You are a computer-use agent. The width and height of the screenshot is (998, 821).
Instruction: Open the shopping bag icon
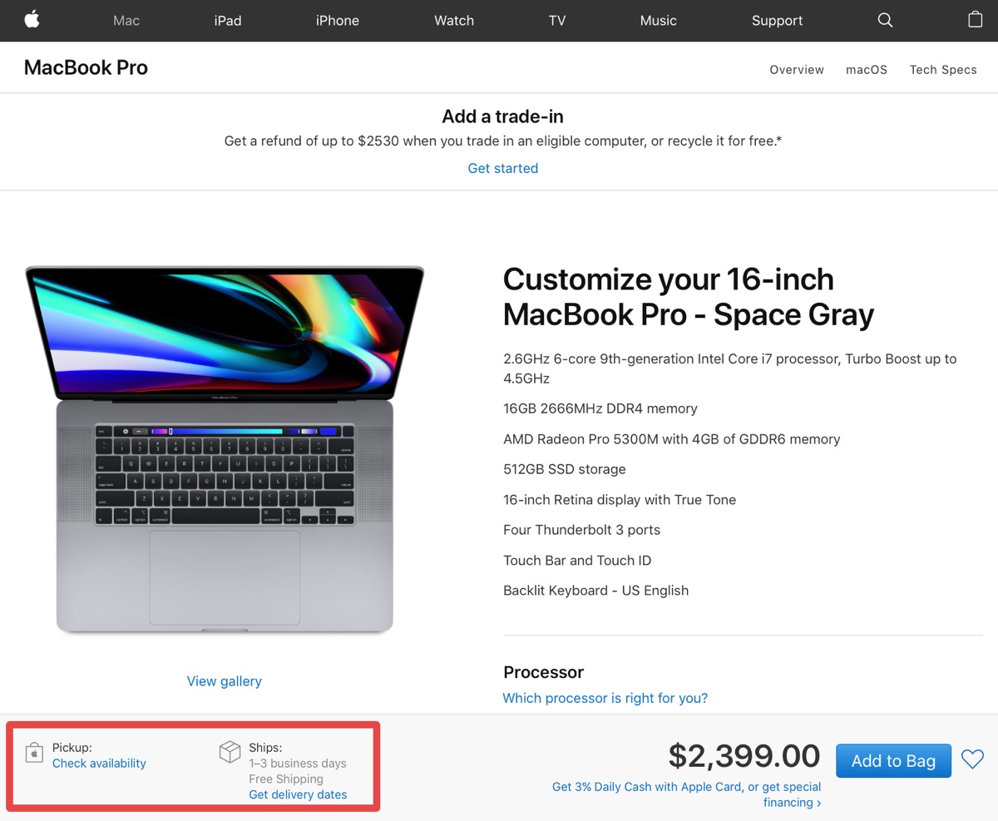[x=974, y=20]
